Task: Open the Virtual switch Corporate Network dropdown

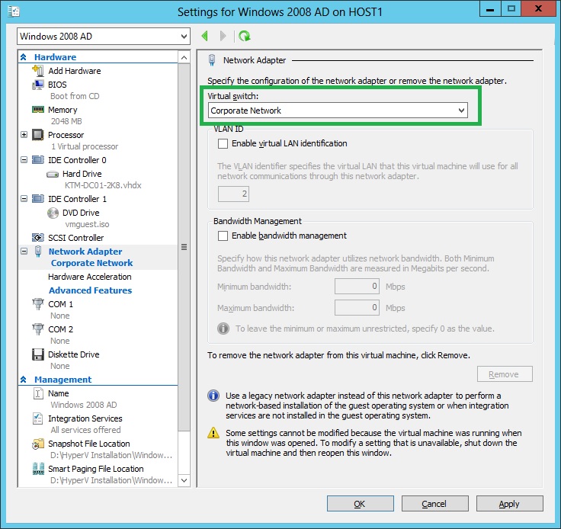Action: pyautogui.click(x=338, y=111)
